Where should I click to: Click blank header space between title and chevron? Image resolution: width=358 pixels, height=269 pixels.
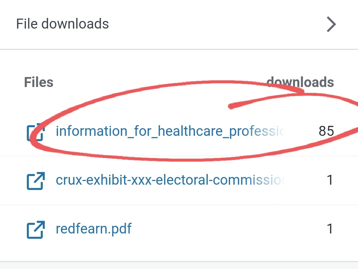tap(215, 24)
